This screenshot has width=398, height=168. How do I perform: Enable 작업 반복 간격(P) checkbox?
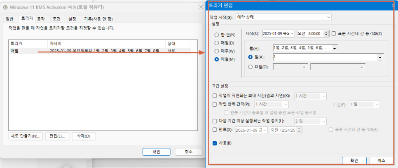pyautogui.click(x=214, y=104)
